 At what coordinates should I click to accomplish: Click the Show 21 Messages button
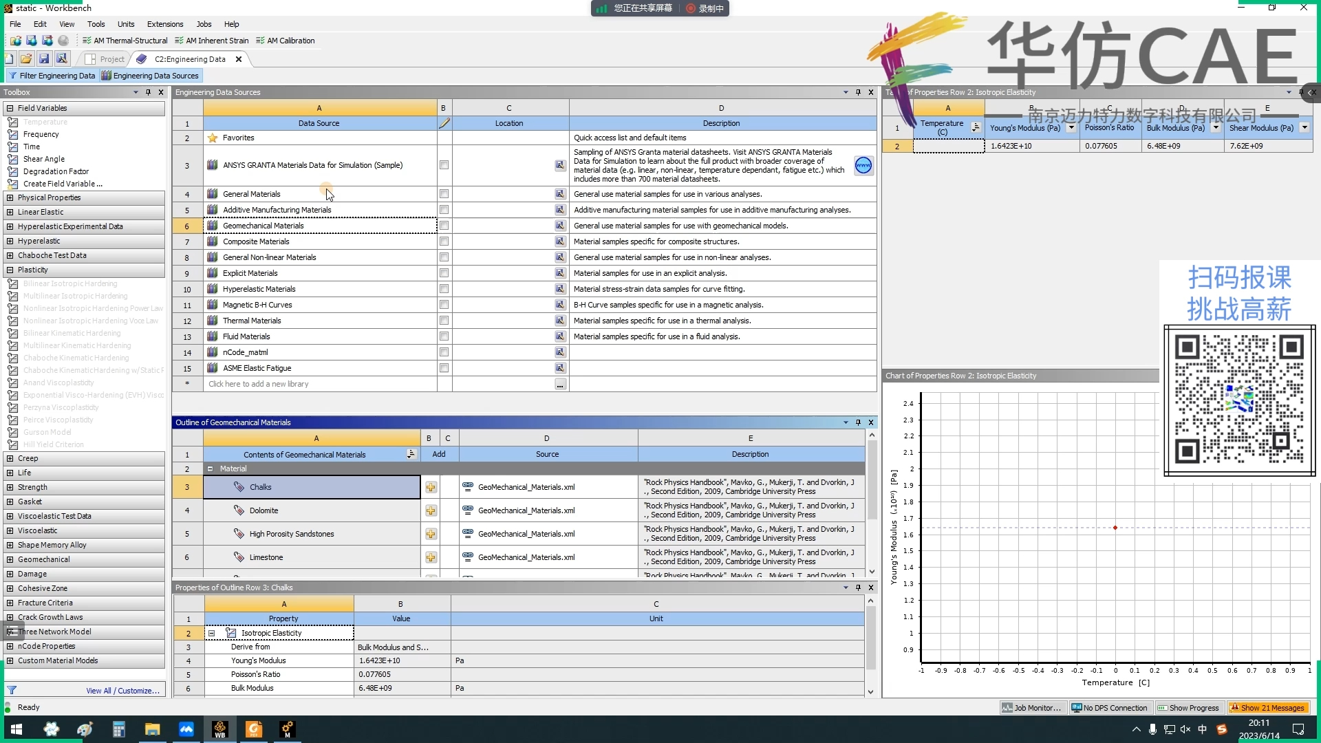click(1268, 708)
